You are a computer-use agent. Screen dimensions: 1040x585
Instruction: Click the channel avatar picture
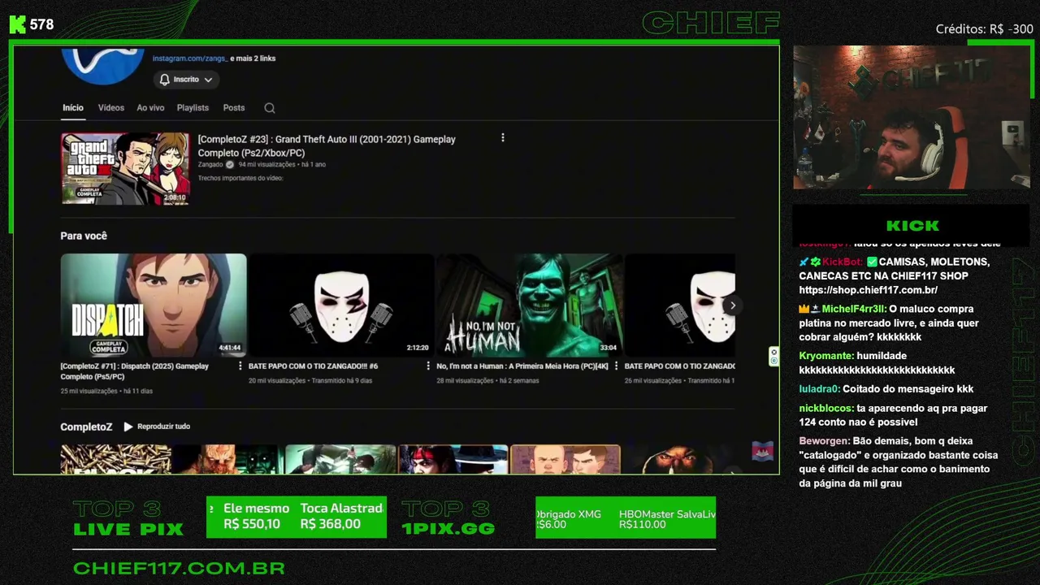tap(103, 65)
